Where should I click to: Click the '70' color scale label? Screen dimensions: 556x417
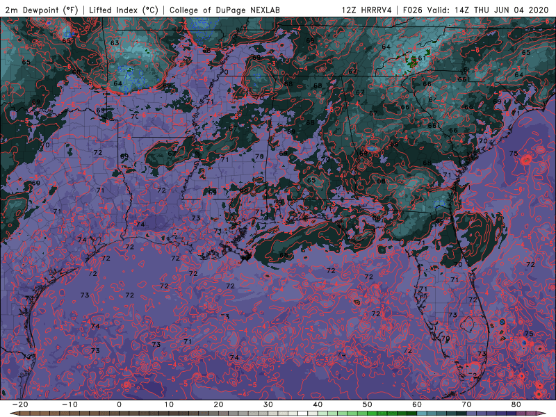click(466, 404)
